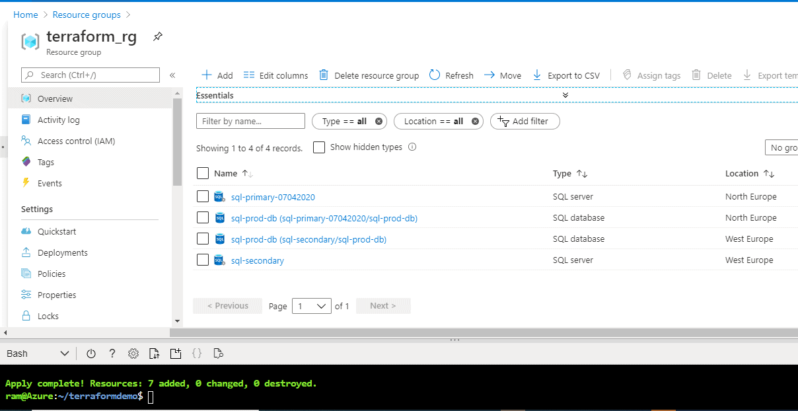The height and width of the screenshot is (411, 798).
Task: Open sql-prod-db (sql-secondary/sql-prod-db) link
Action: (308, 239)
